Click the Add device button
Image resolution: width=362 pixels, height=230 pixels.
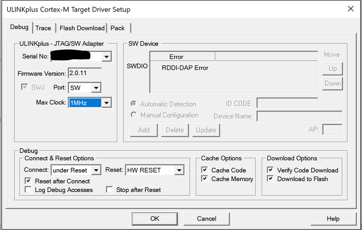144,130
